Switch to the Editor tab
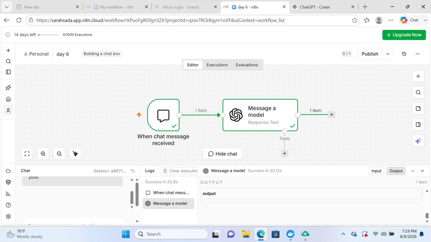Viewport: 431px width, 242px height. (193, 65)
